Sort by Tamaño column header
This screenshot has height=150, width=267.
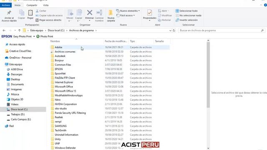pos(159,41)
